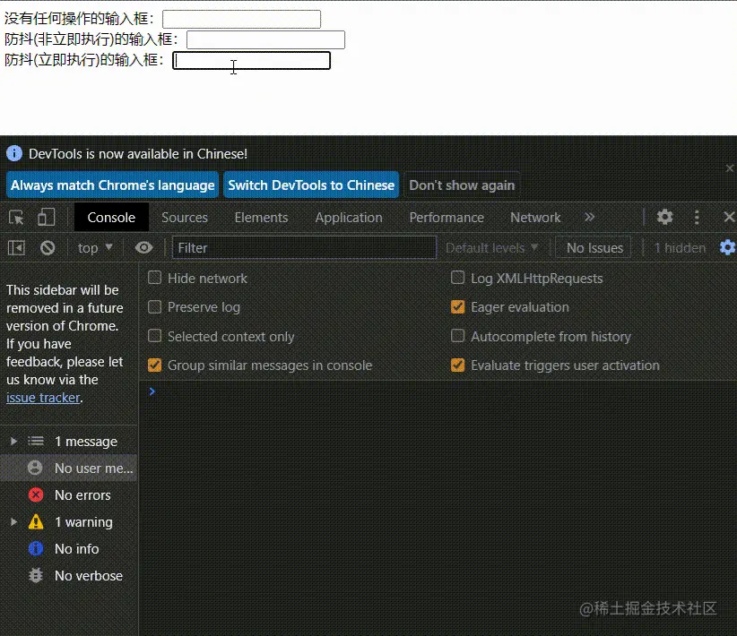The height and width of the screenshot is (636, 737).
Task: Activate the inspect element picker icon
Action: [x=16, y=218]
